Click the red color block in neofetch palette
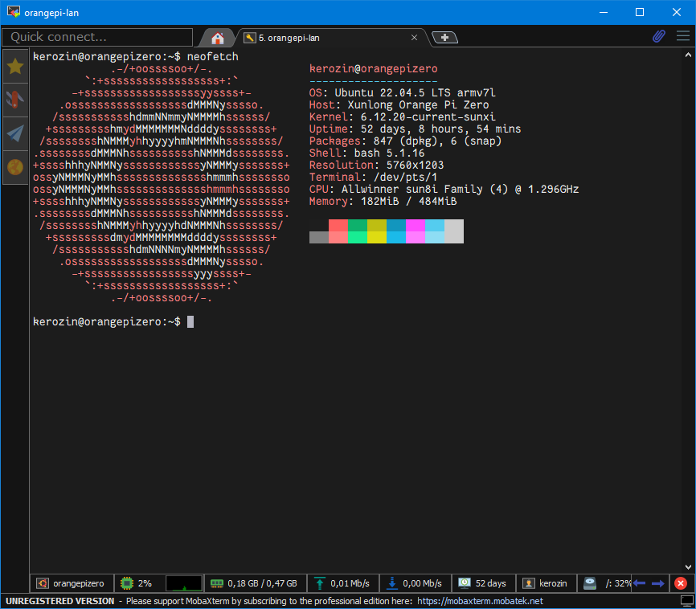The image size is (696, 609). (338, 231)
